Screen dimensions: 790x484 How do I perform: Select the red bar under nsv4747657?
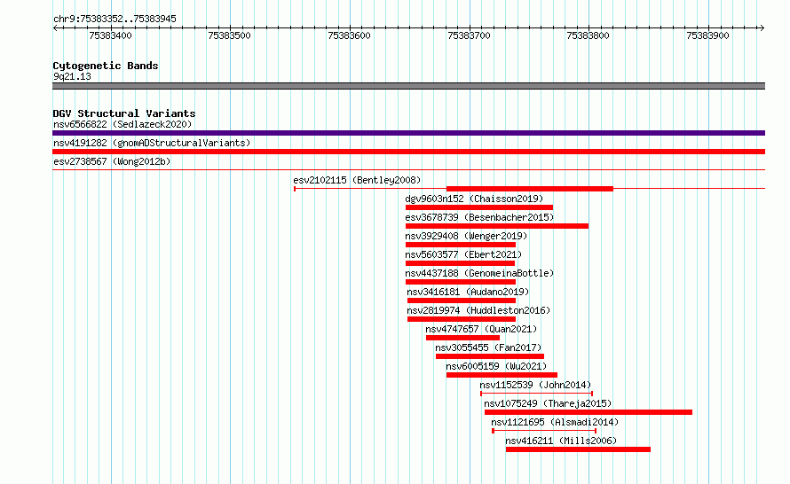(x=462, y=338)
